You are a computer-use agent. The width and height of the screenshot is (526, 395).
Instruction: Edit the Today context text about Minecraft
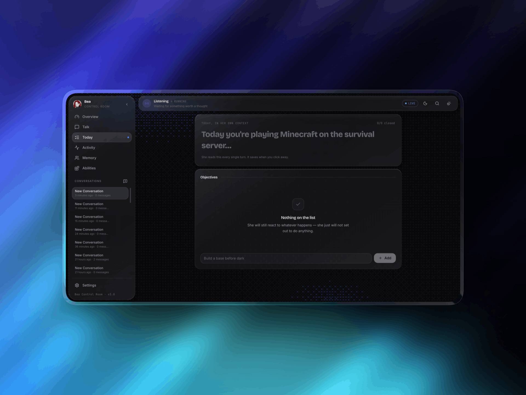coord(288,140)
